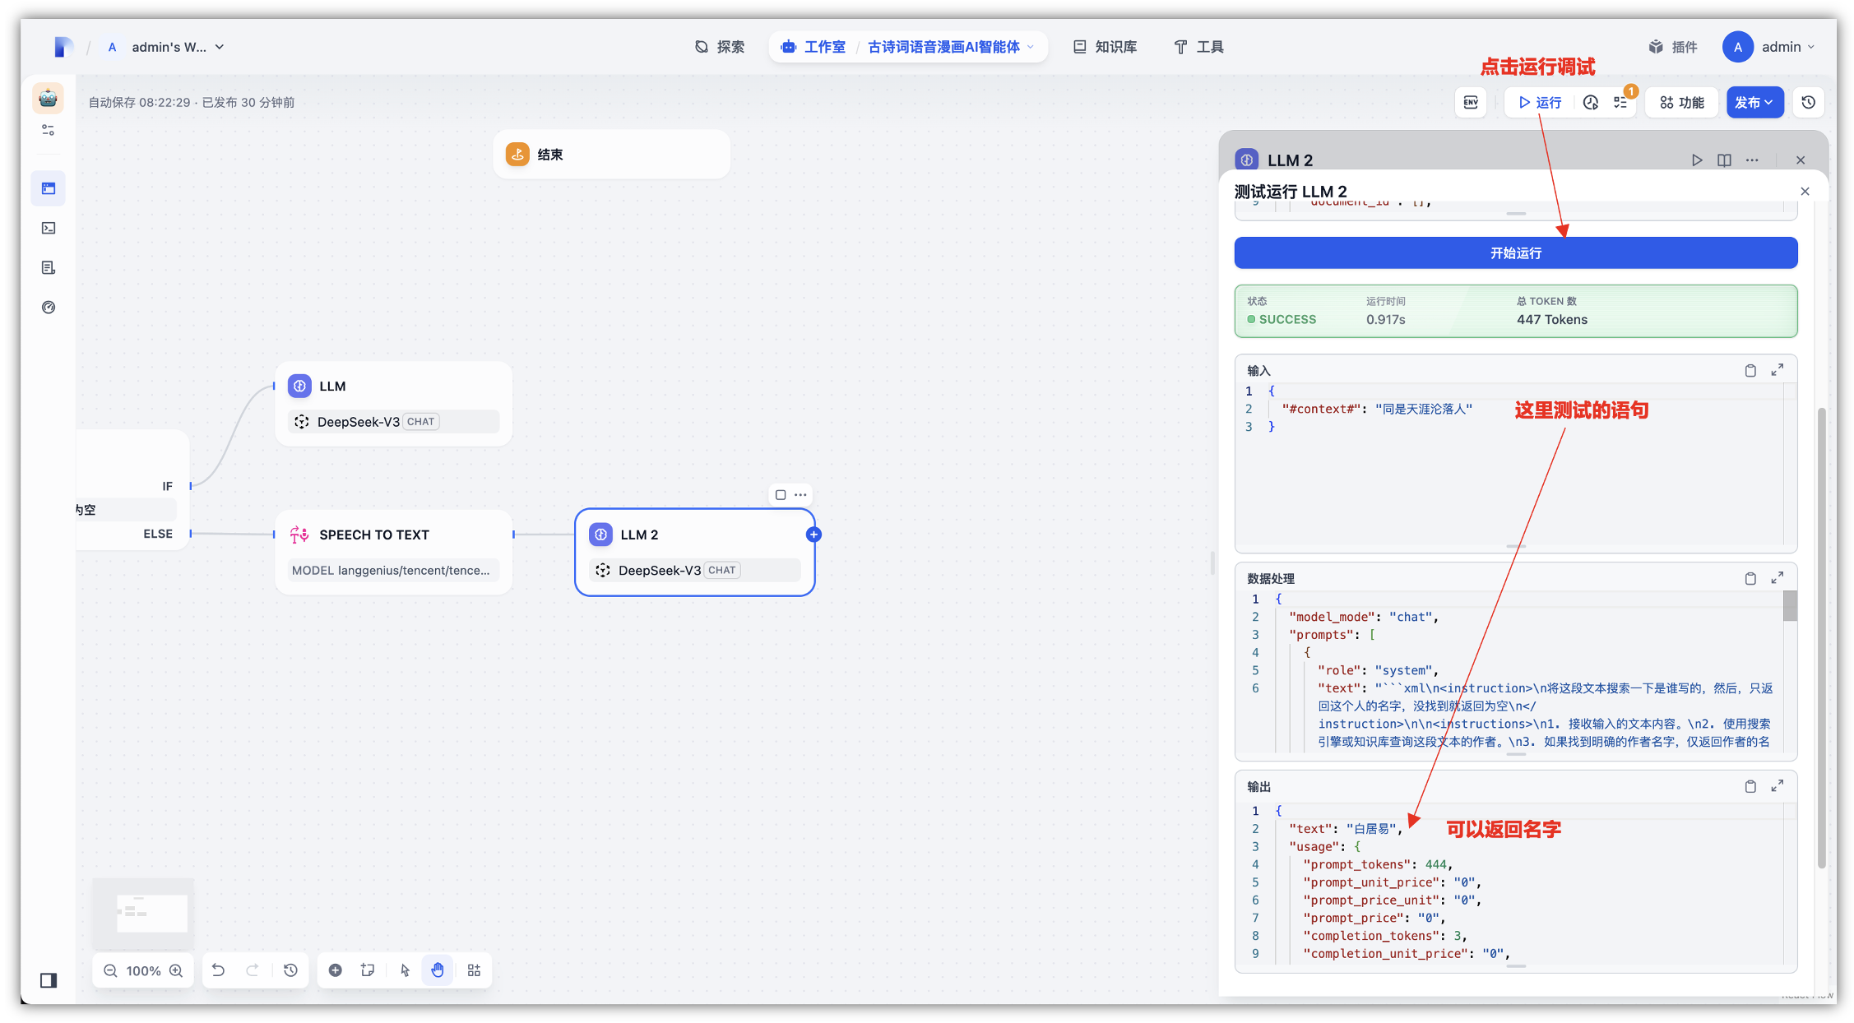Open the 探索 explore tab

[720, 47]
